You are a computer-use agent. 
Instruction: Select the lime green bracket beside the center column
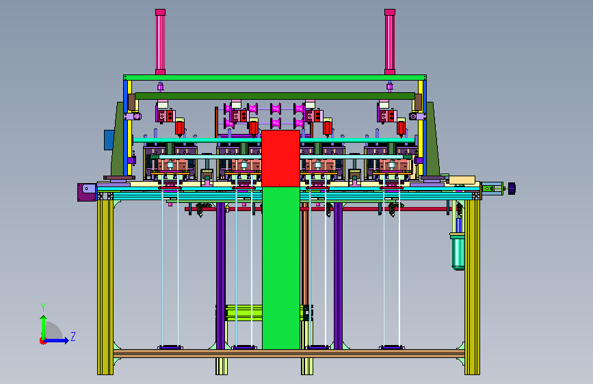click(243, 313)
